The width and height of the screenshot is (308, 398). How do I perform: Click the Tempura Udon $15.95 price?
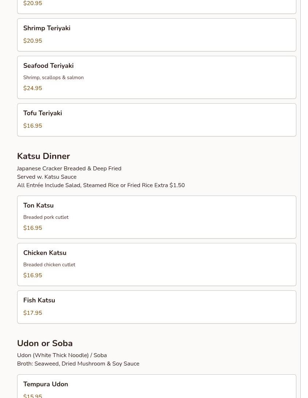(32, 395)
